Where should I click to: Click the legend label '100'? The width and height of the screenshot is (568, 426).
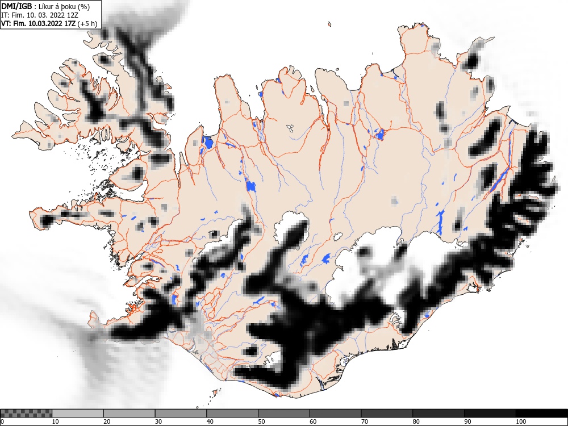coord(520,421)
